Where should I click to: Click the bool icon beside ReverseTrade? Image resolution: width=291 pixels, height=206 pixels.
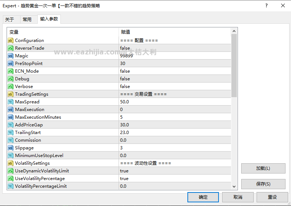point(11,48)
